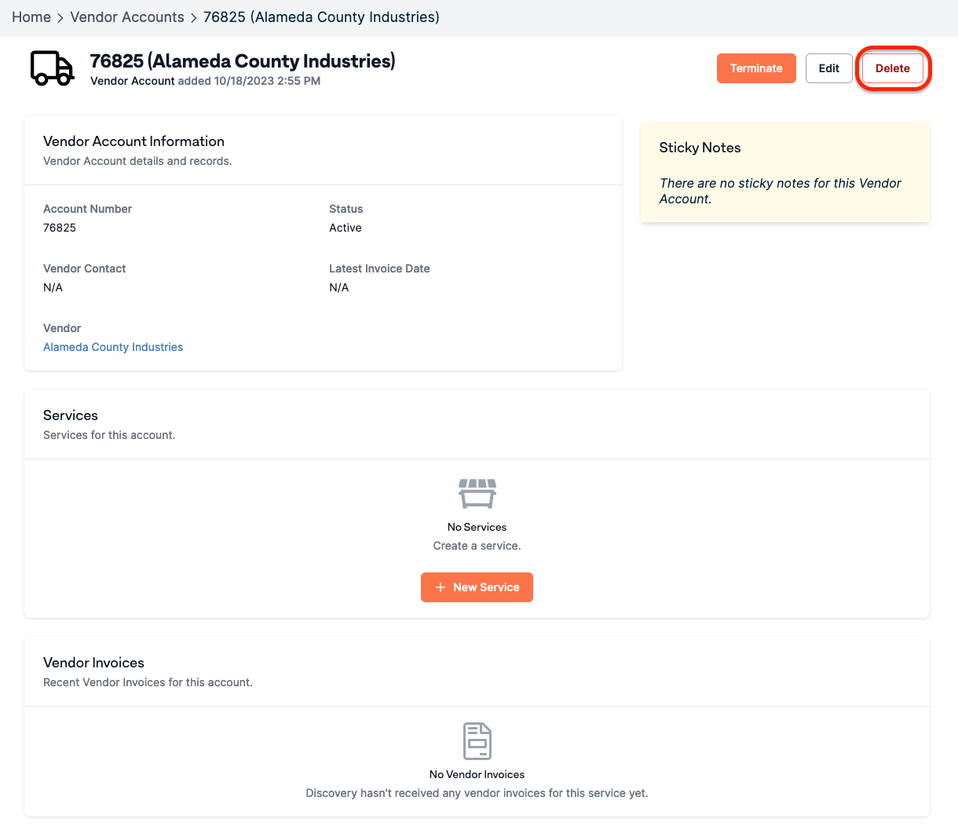
Task: Click Recent Vendor Invoices for this account subtitle
Action: tap(148, 682)
